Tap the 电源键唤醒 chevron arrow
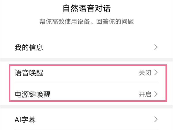The width and height of the screenshot is (173, 130). (x=156, y=94)
